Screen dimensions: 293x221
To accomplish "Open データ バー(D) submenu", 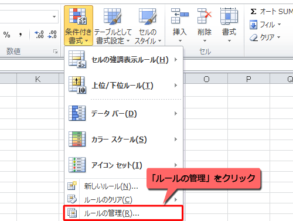I will (124, 113).
